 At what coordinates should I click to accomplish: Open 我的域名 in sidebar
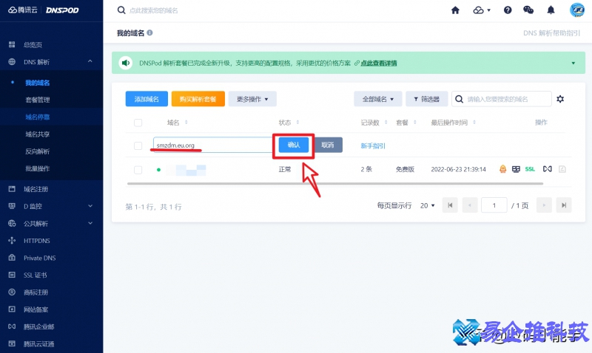pyautogui.click(x=38, y=83)
